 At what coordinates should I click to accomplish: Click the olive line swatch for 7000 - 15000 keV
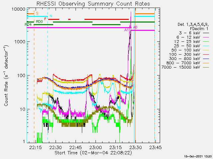(x=206, y=67)
